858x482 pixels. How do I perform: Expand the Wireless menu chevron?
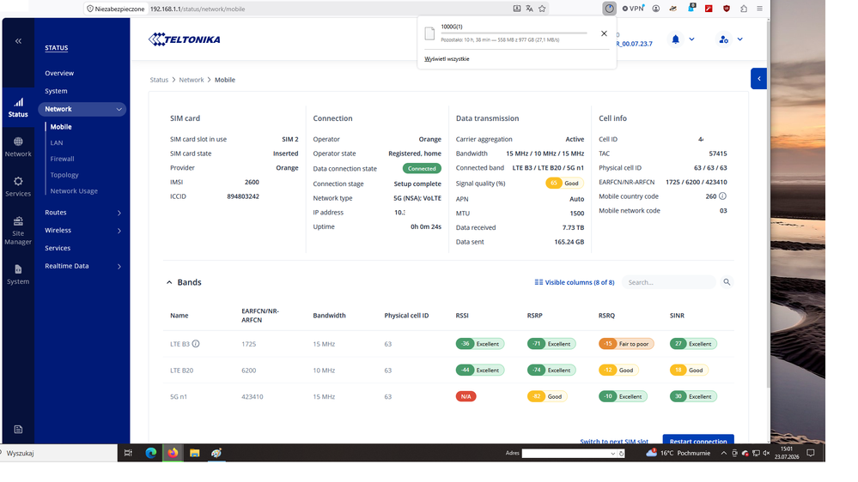[x=119, y=231]
